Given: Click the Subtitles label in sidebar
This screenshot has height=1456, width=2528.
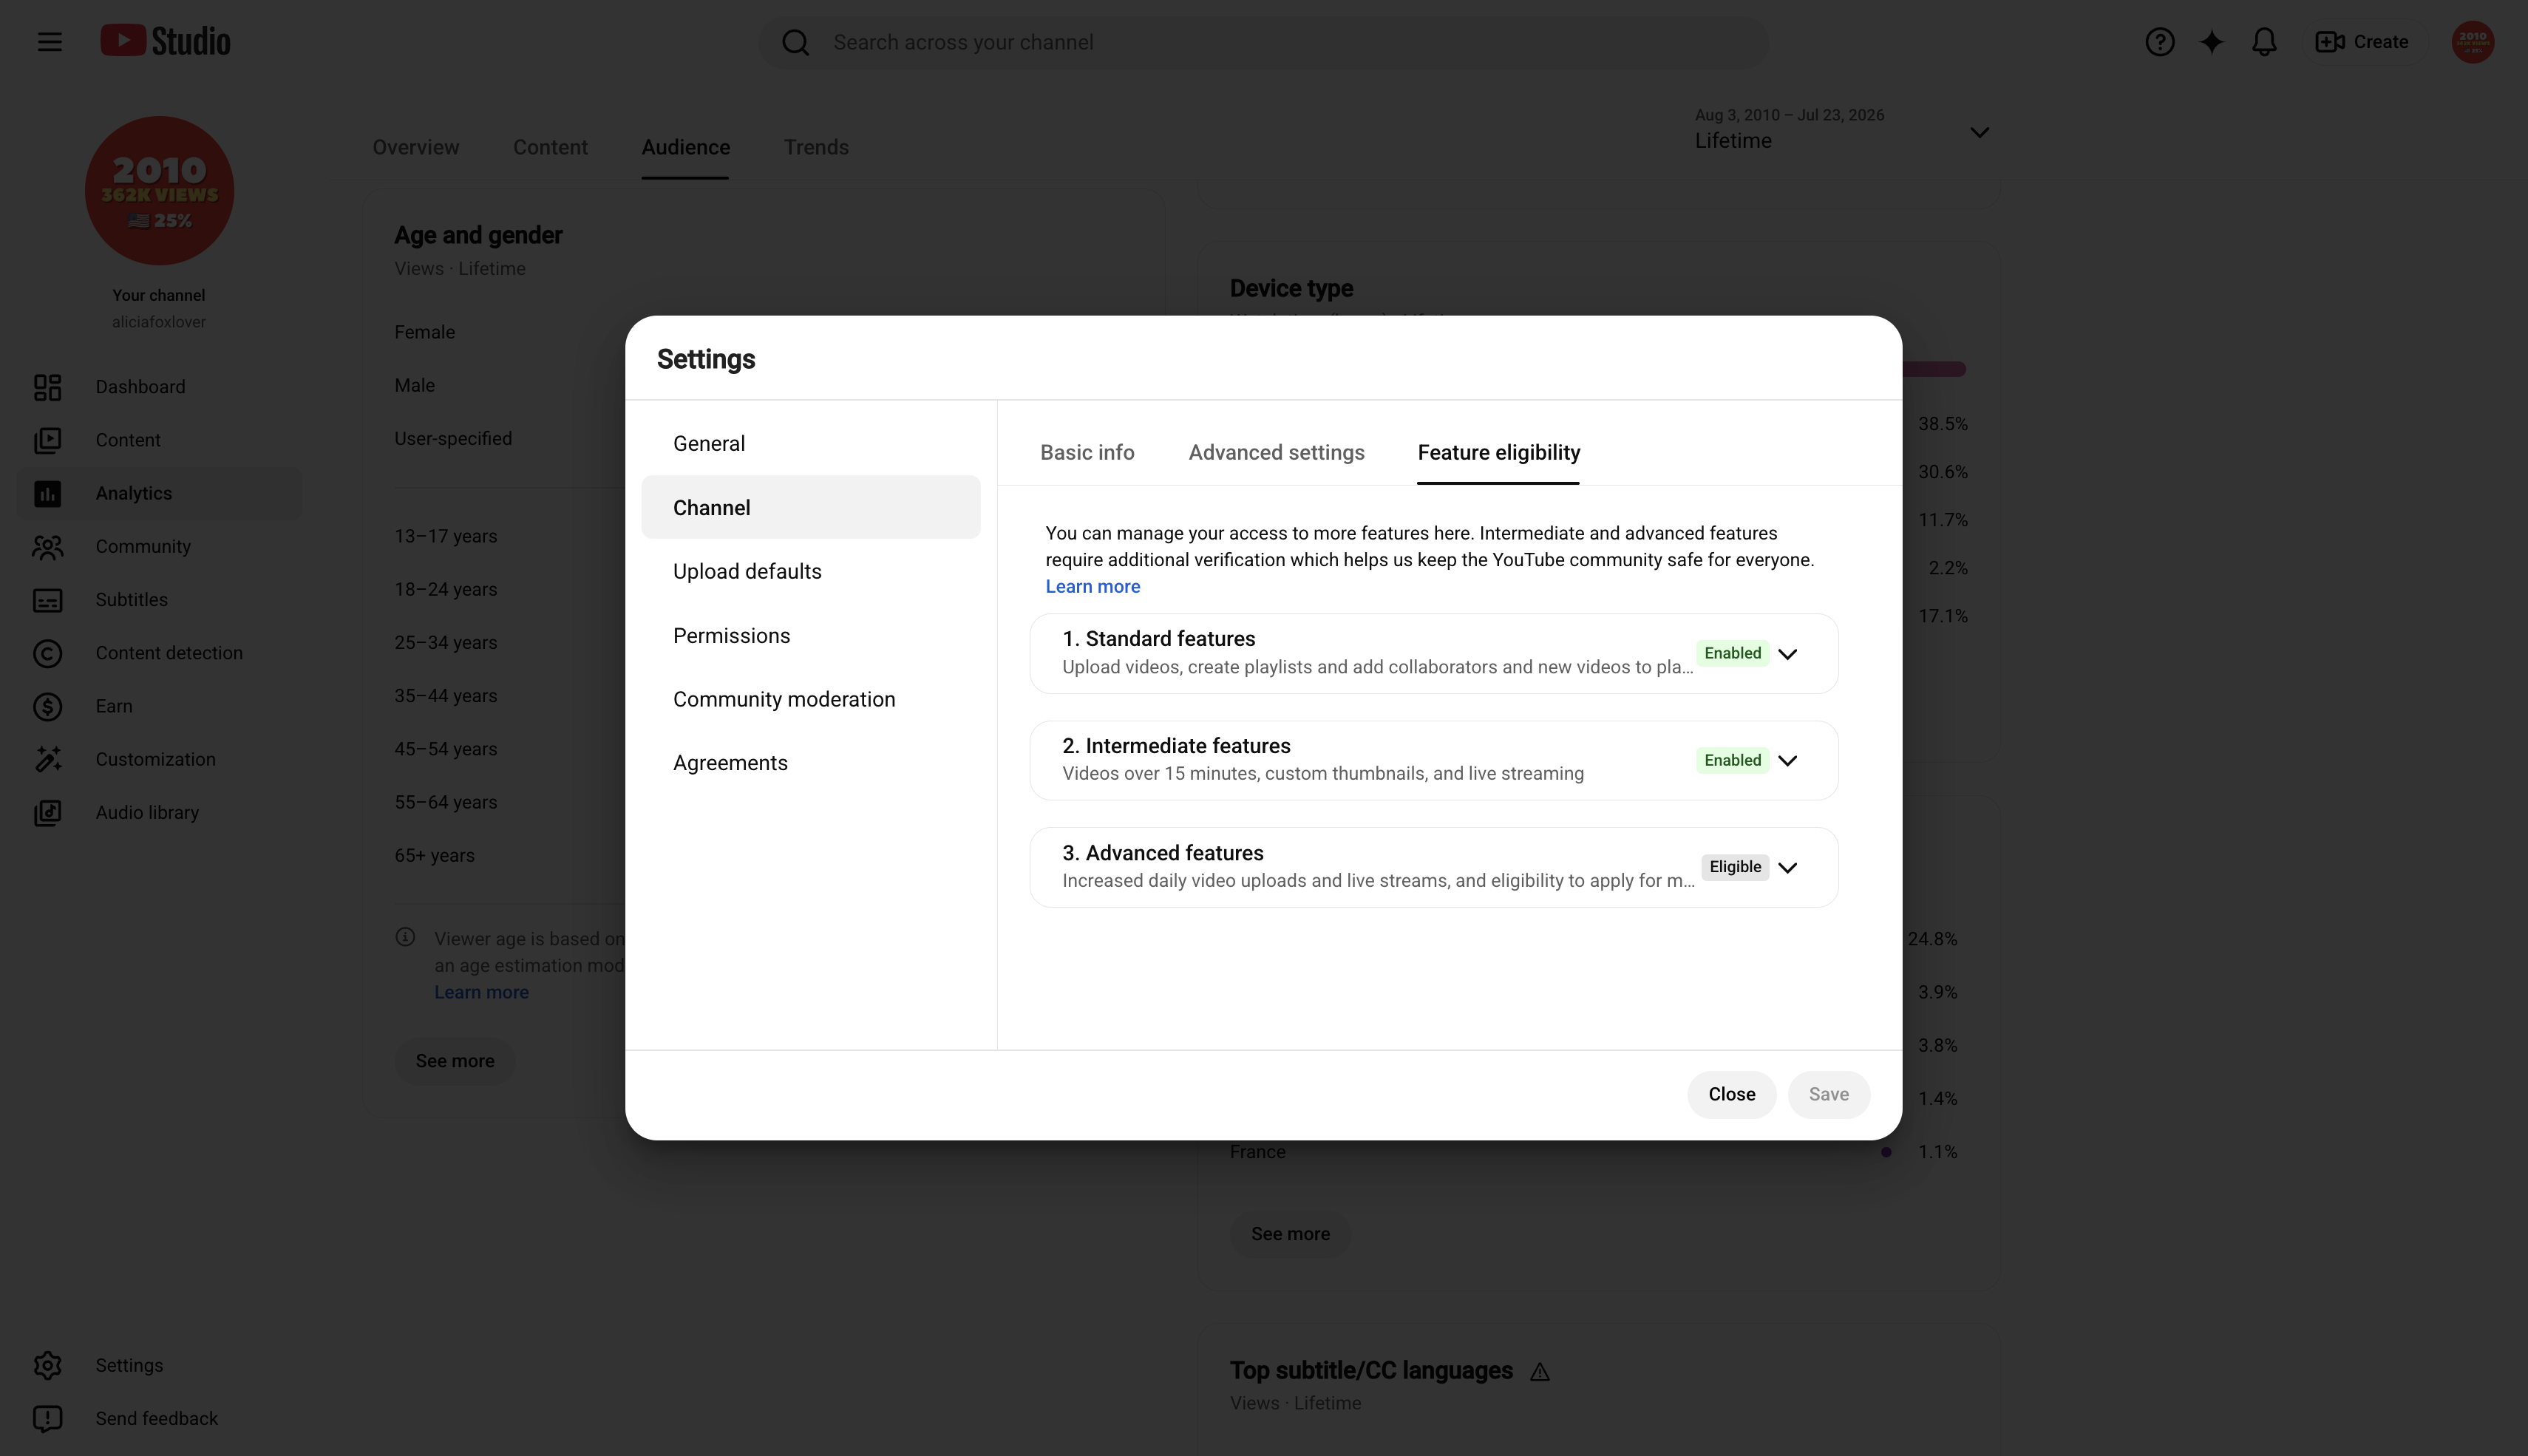Looking at the screenshot, I should click(x=131, y=600).
